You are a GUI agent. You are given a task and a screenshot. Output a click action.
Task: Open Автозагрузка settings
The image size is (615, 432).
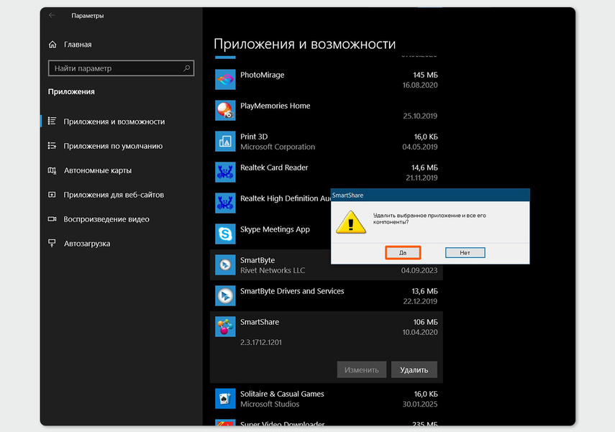coord(86,244)
